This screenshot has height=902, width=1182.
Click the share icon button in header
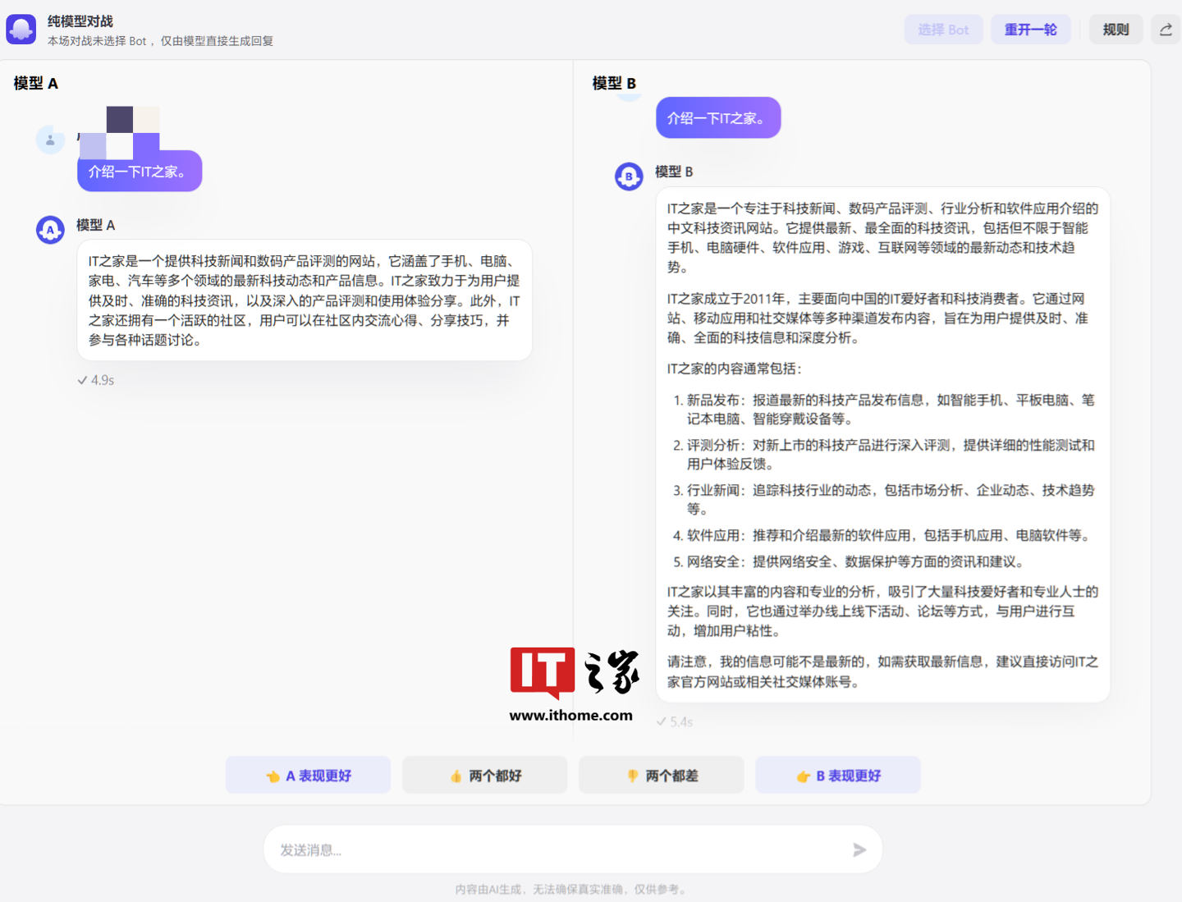coord(1166,30)
